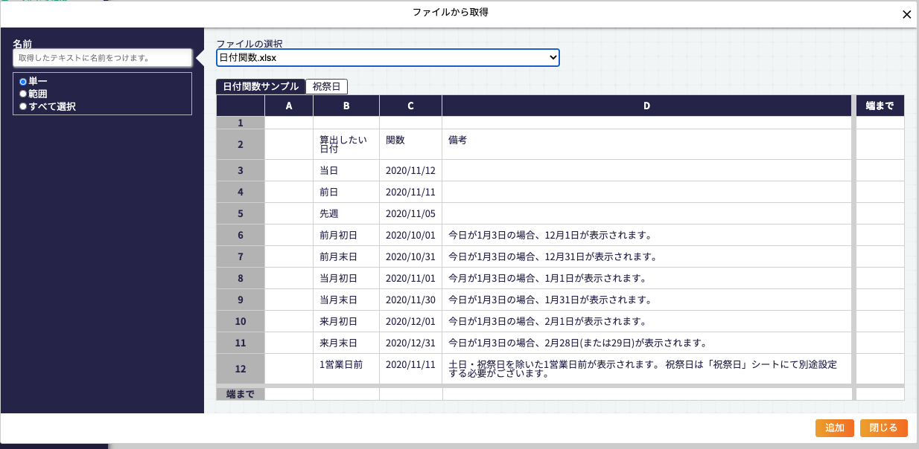Screen dimensions: 919x449
Task: Select the 範囲 radio option
Action: point(23,94)
